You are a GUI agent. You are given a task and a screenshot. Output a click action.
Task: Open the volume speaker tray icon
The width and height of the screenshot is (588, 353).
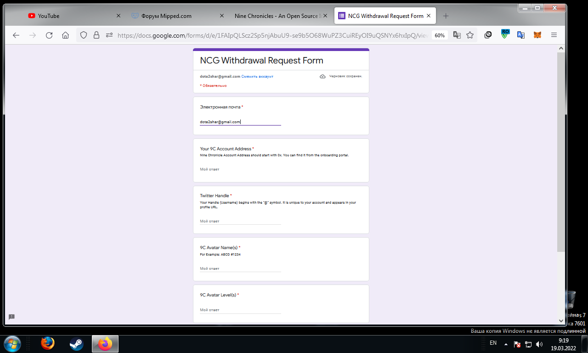click(x=539, y=344)
